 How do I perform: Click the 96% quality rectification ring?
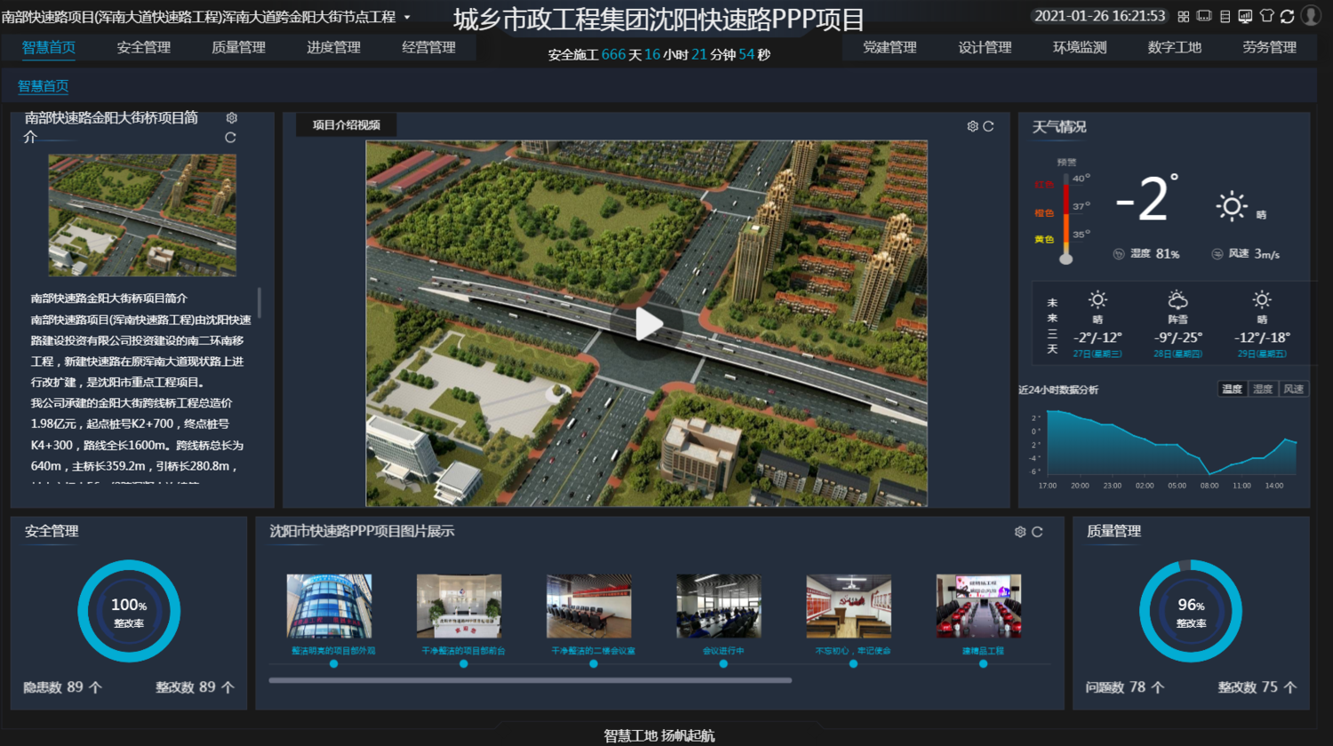point(1191,612)
